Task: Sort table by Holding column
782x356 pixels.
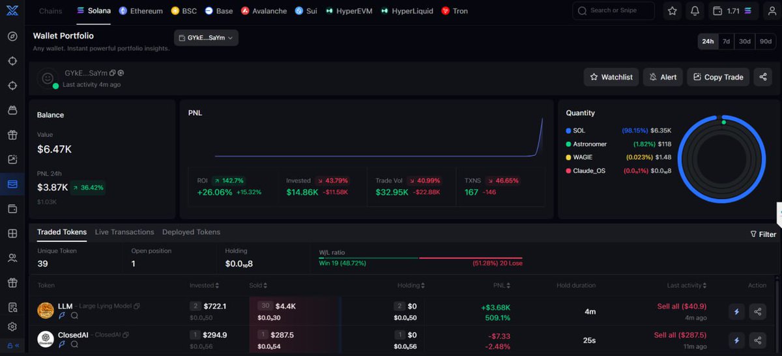Action: tap(411, 285)
